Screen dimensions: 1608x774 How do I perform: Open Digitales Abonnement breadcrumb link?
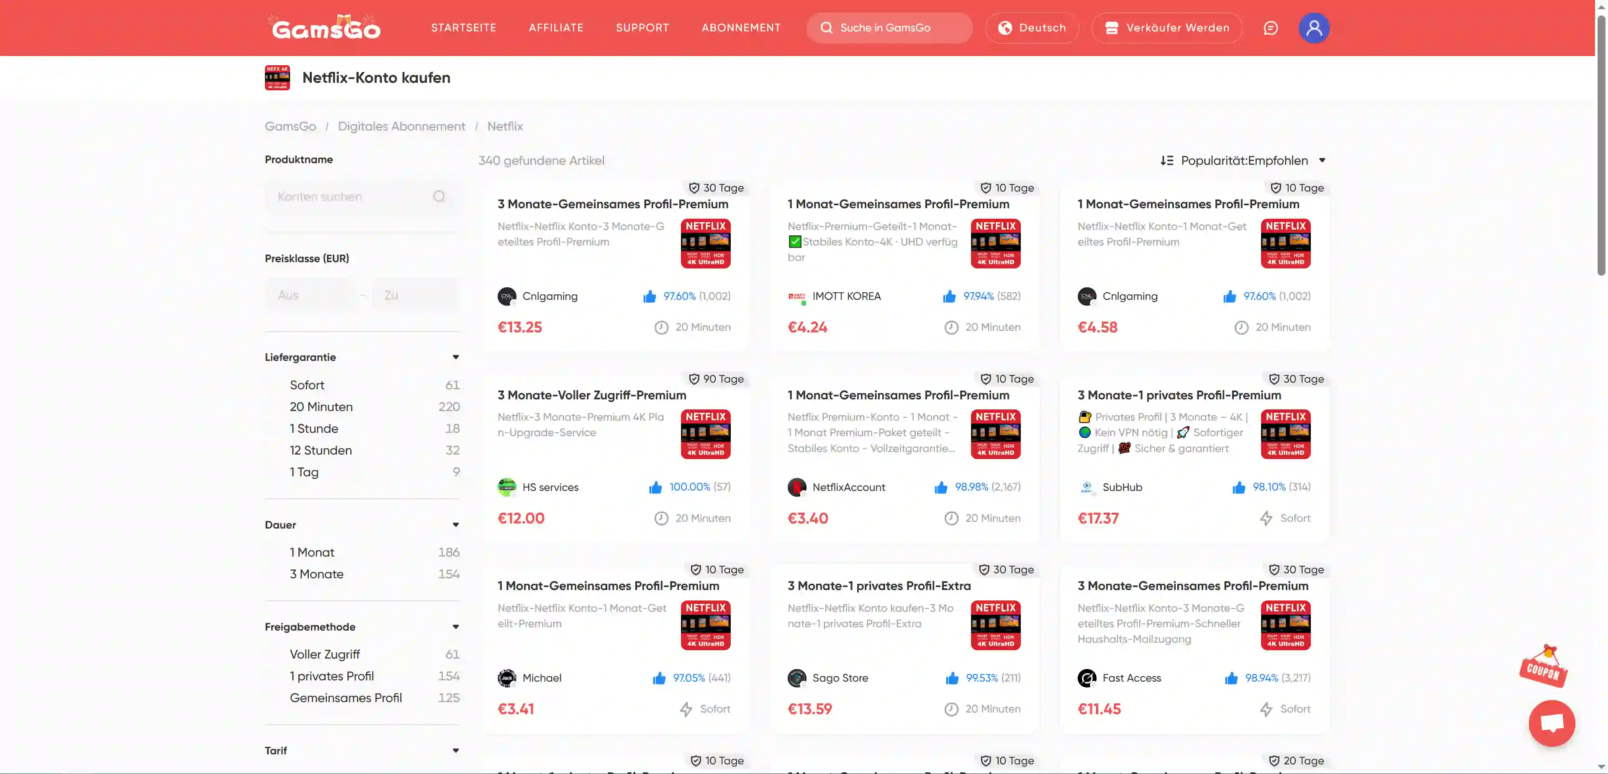(401, 126)
